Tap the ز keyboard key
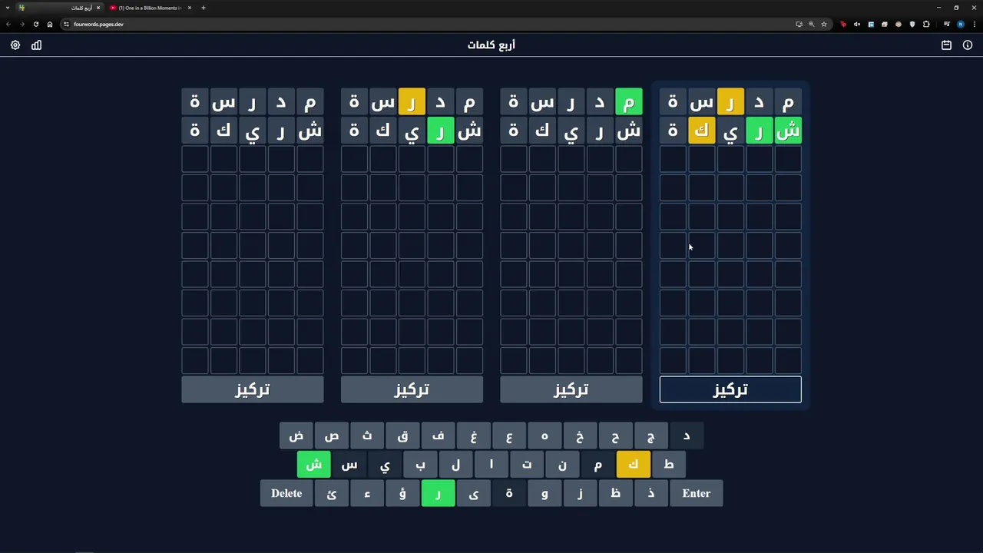983x553 pixels. coord(580,493)
